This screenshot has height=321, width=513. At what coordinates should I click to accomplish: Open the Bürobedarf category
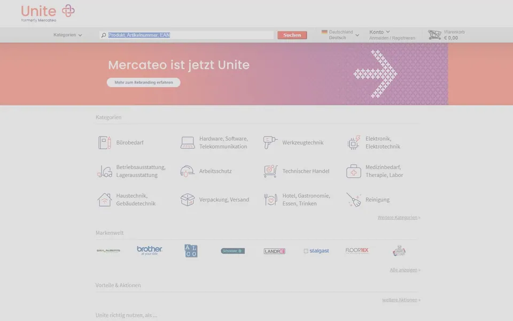click(130, 142)
